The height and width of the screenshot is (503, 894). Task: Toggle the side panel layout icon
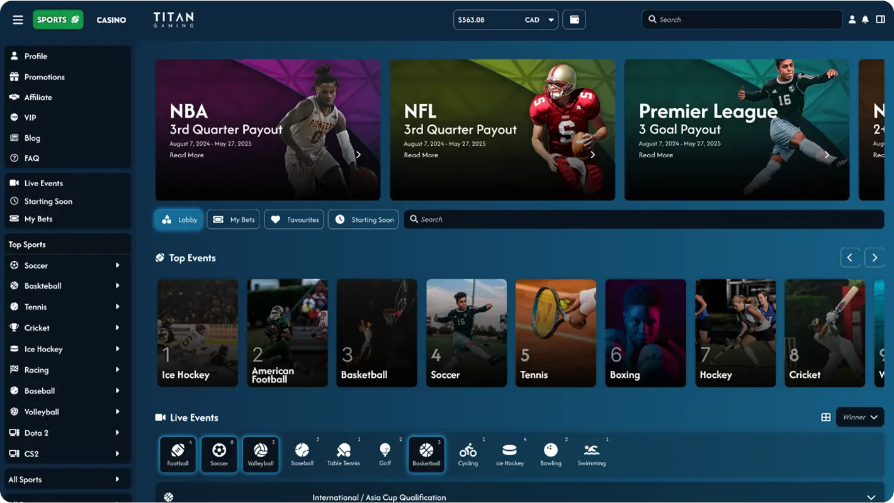(x=880, y=19)
